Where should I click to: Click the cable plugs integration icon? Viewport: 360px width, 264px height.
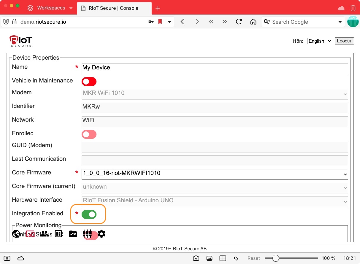tap(87, 234)
